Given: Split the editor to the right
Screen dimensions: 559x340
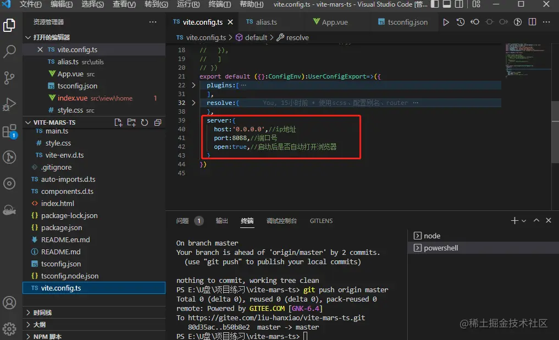Looking at the screenshot, I should (x=532, y=23).
